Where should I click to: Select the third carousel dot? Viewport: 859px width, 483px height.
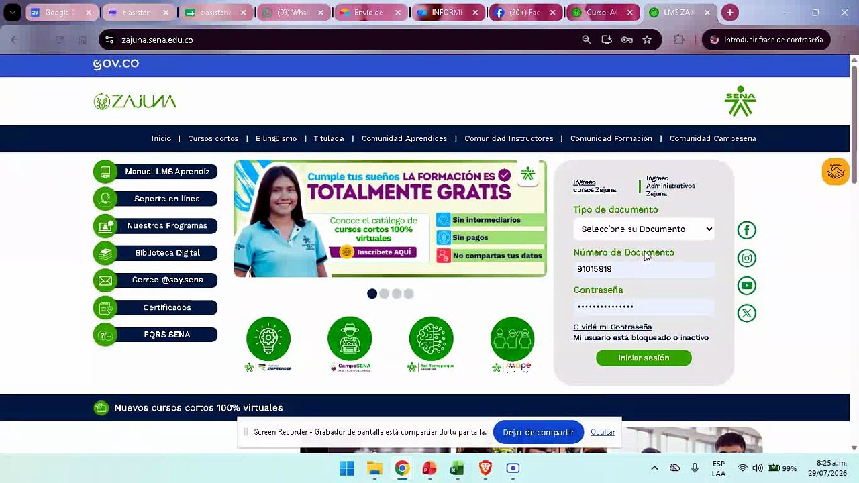pyautogui.click(x=397, y=294)
